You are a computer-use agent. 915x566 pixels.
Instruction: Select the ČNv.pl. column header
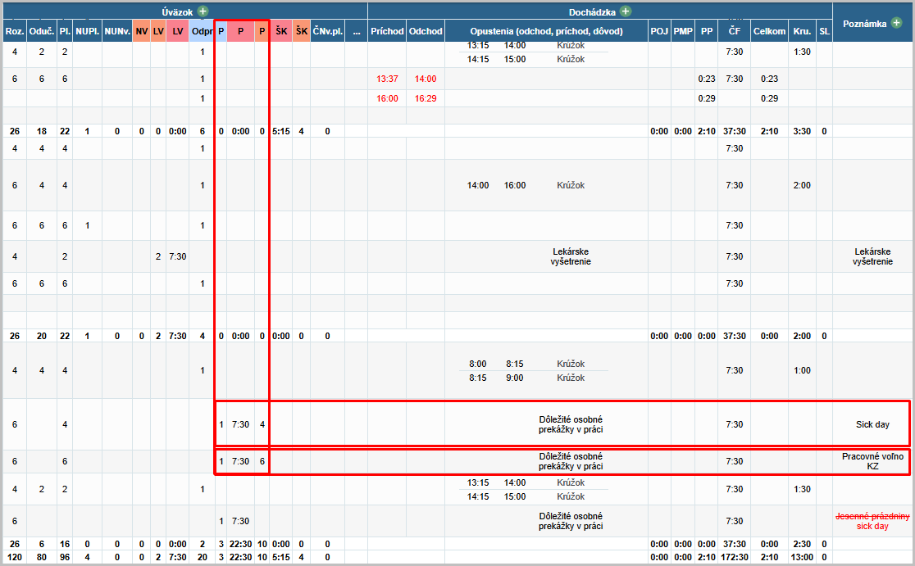pos(327,31)
